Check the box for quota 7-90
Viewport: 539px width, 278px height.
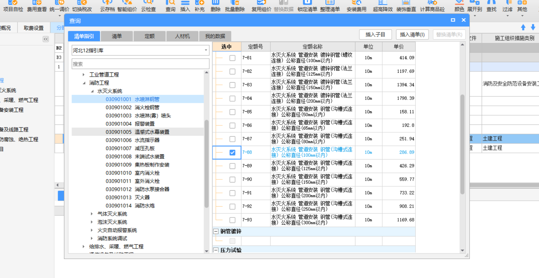point(232,179)
